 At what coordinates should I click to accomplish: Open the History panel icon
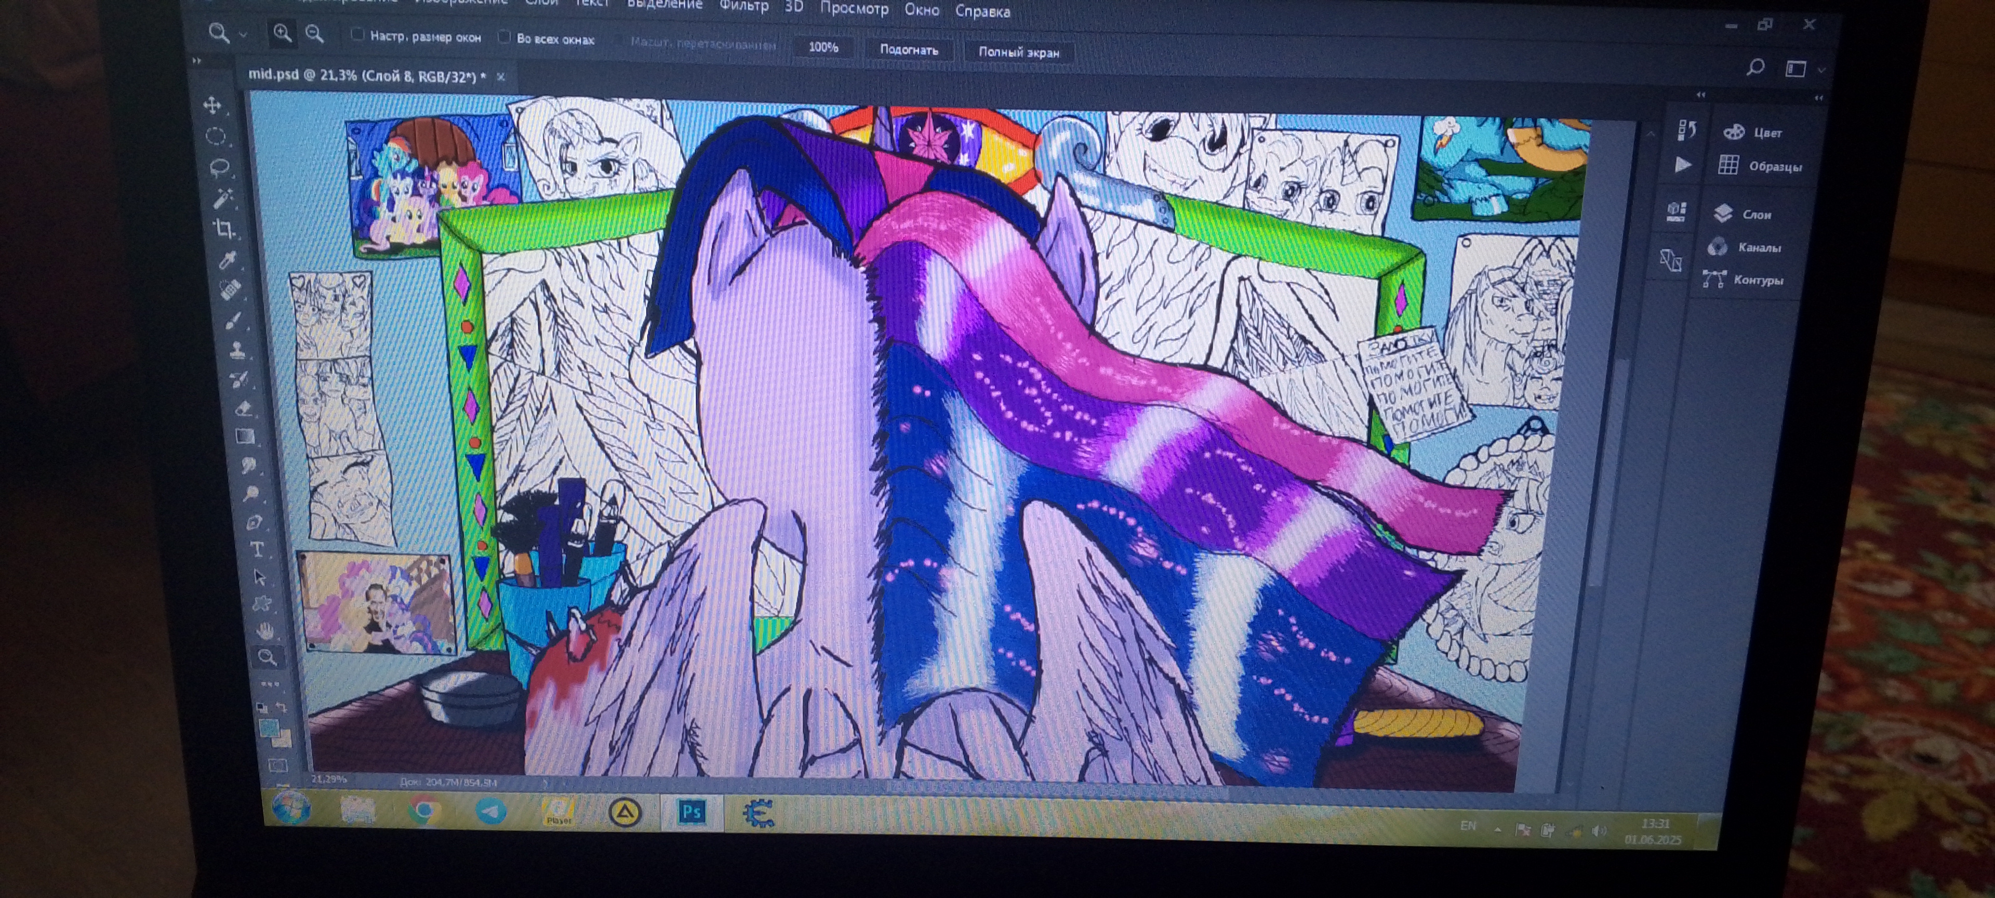click(x=1687, y=130)
